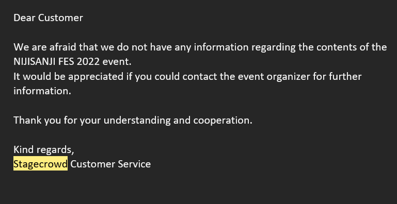Click the word appreciated
397x204 pixels.
(x=96, y=77)
